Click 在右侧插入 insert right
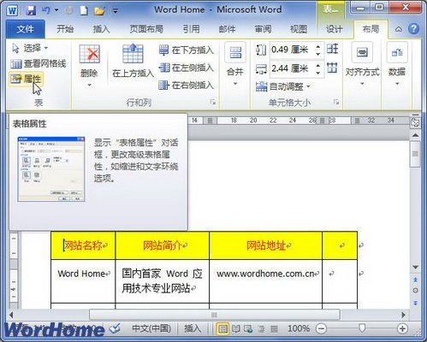427x342 pixels. (x=187, y=85)
